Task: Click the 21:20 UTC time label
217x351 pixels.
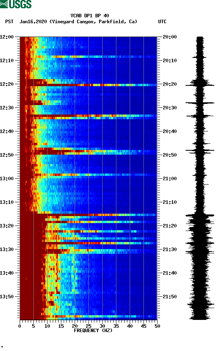Action: [169, 226]
